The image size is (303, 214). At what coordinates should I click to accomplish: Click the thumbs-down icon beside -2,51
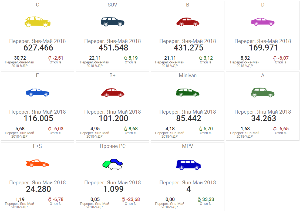pyautogui.click(x=49, y=58)
